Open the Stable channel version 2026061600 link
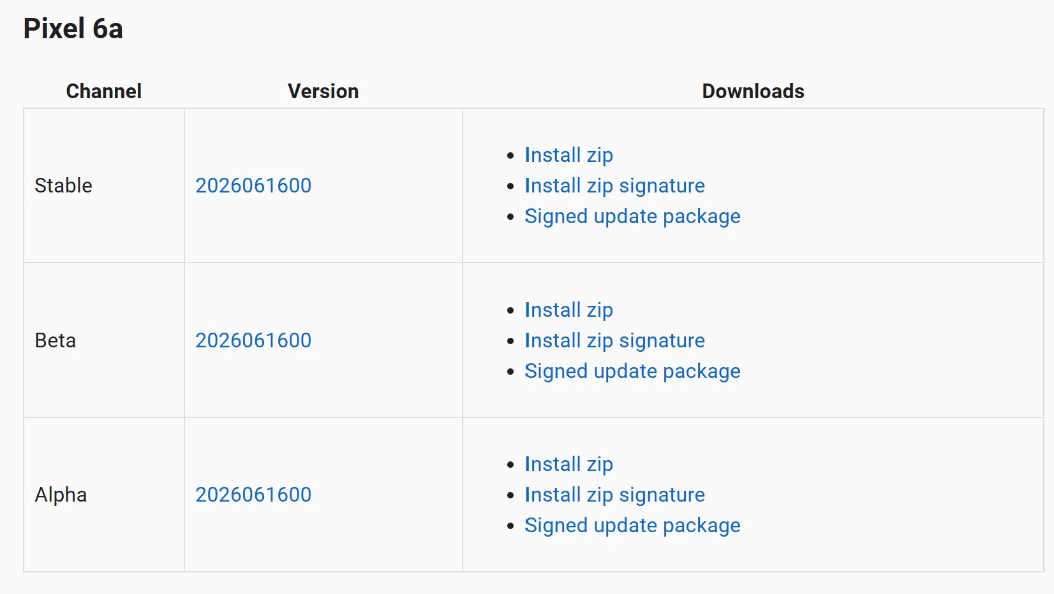This screenshot has width=1054, height=594. [253, 185]
